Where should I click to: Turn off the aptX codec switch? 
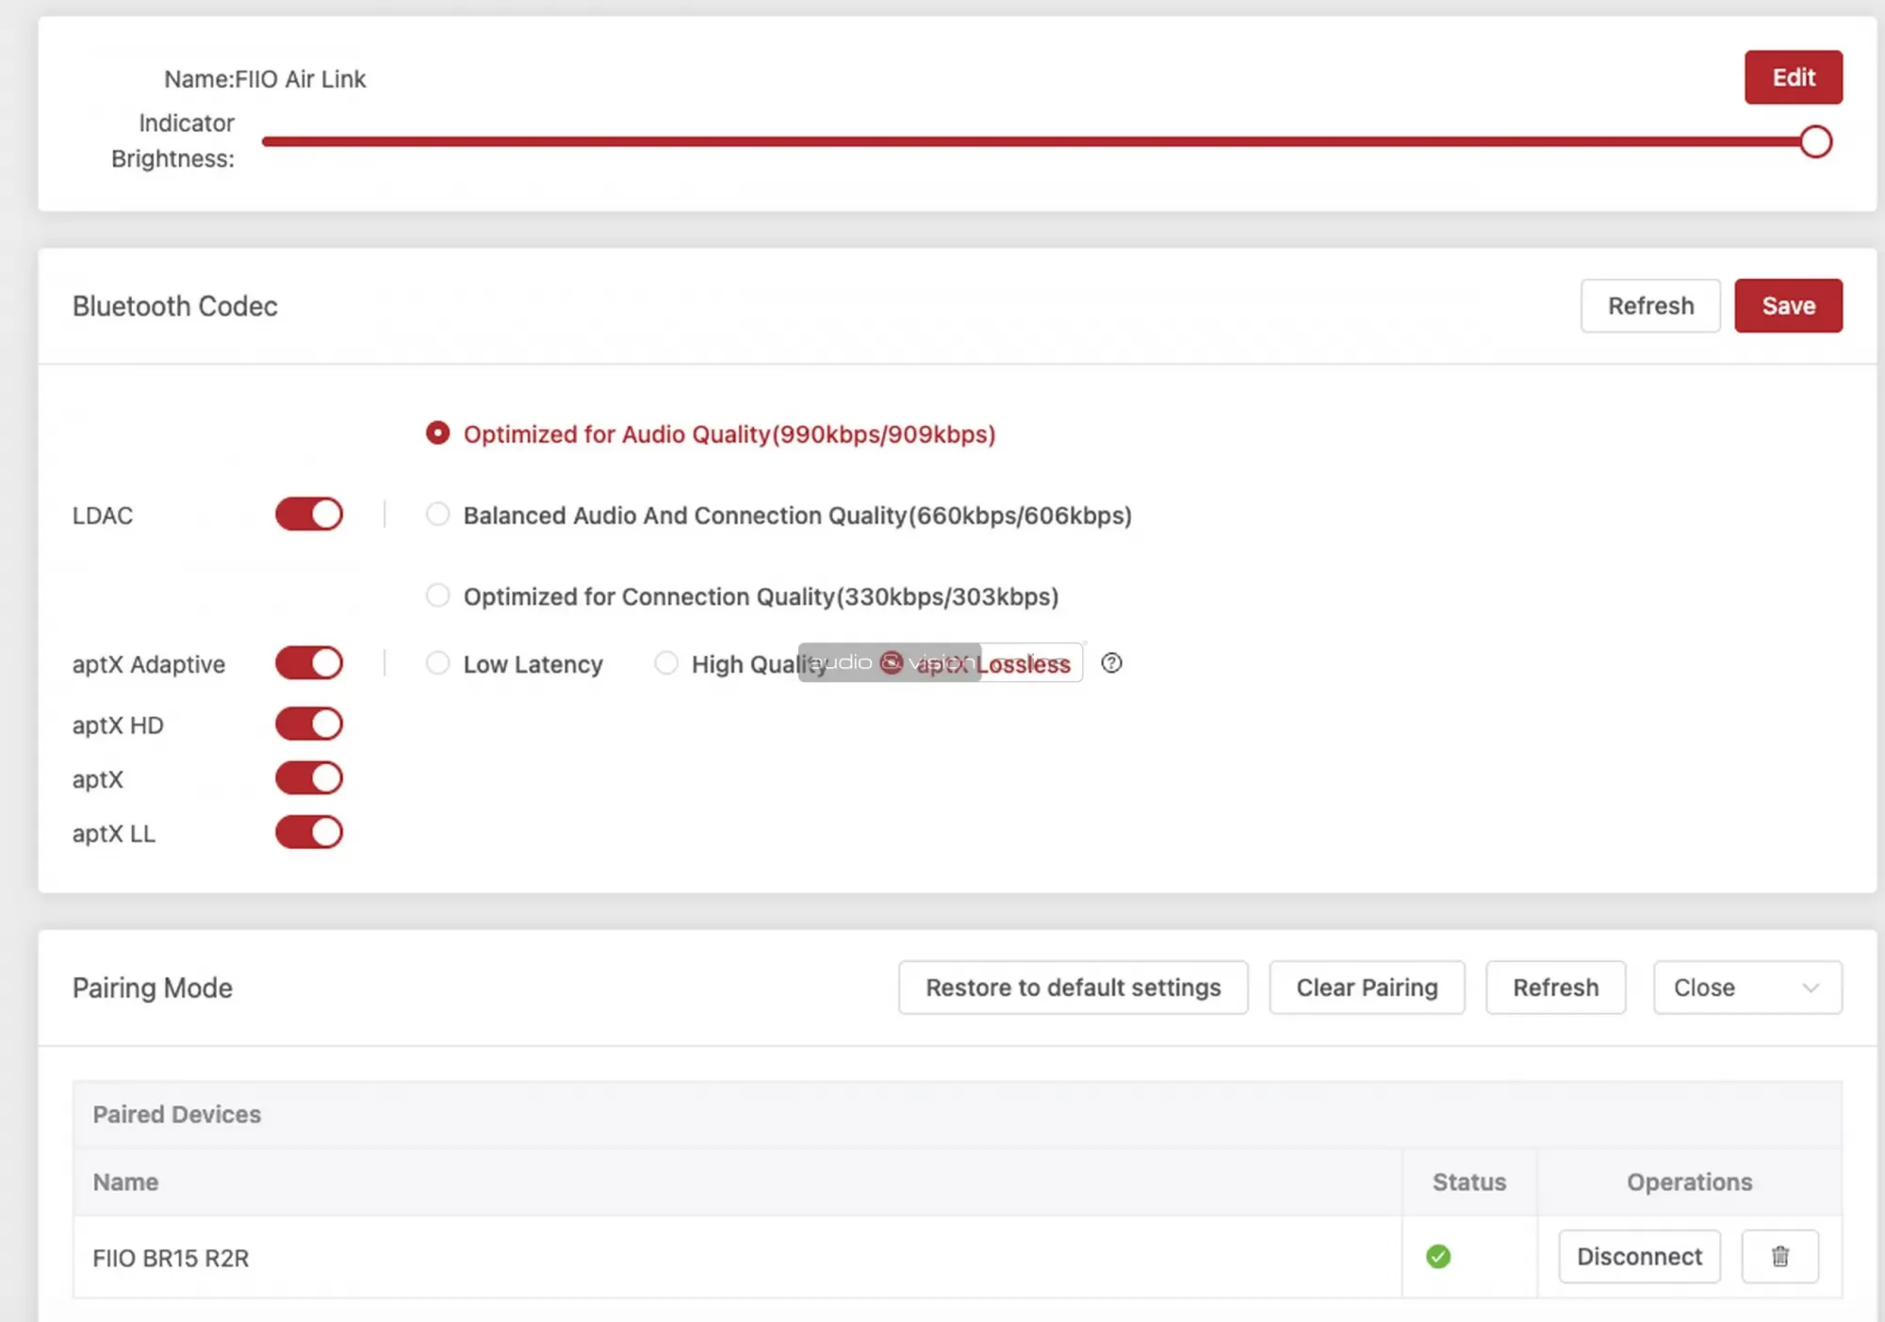(x=309, y=778)
